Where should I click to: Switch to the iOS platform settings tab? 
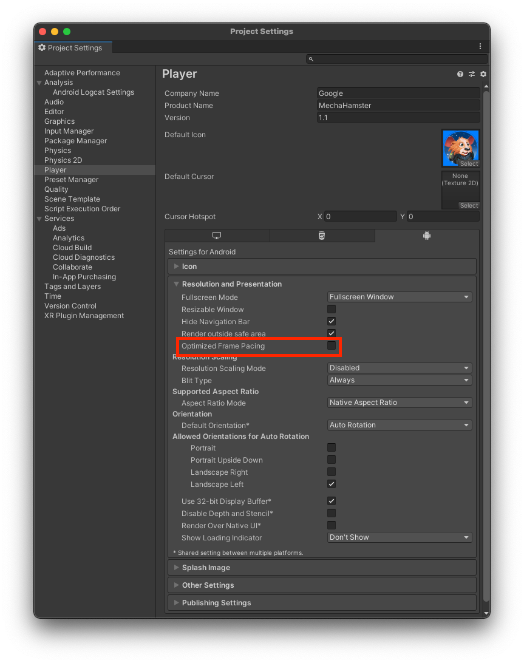point(322,235)
